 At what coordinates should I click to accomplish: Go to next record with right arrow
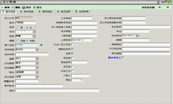pos(168,7)
